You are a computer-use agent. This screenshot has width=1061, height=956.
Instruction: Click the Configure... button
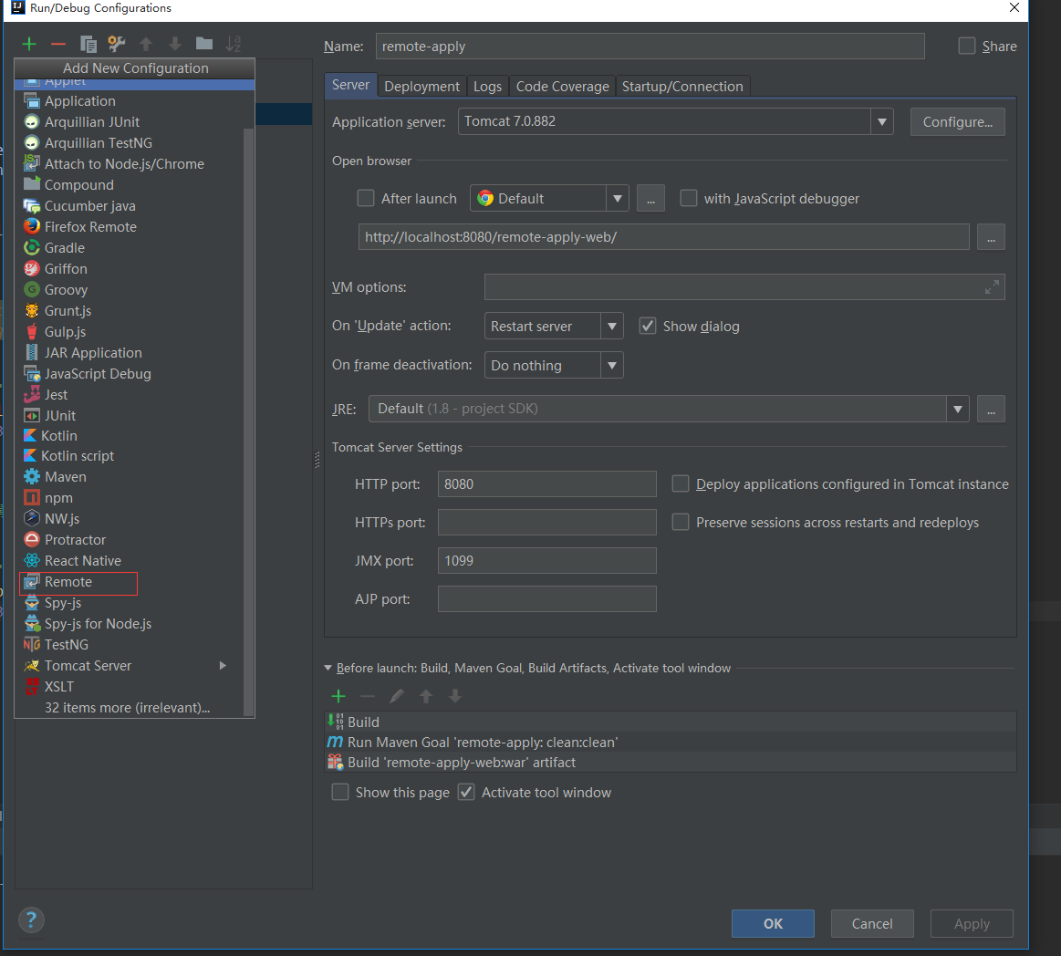click(958, 122)
